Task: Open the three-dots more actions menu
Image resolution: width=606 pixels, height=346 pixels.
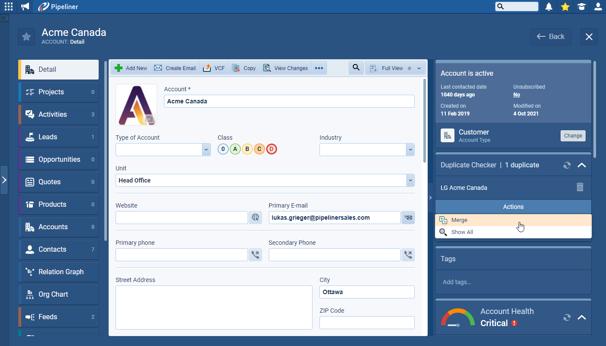Action: [x=319, y=68]
